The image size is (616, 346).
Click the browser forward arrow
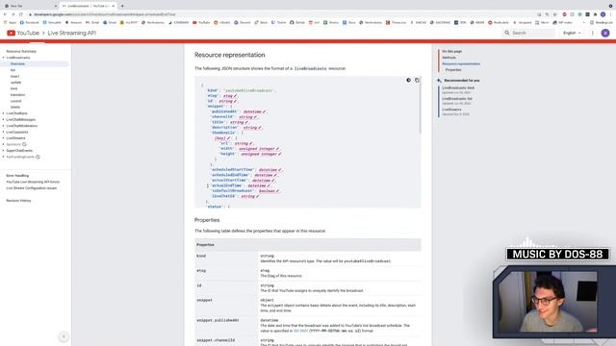coord(13,14)
